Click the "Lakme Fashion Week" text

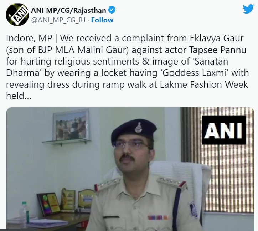point(204,84)
